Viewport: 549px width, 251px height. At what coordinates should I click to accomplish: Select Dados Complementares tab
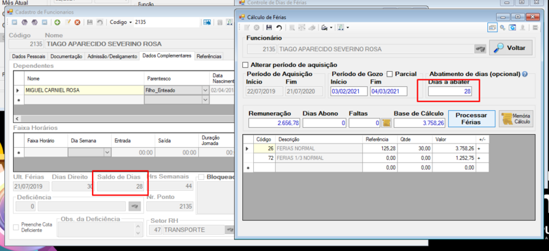point(167,56)
